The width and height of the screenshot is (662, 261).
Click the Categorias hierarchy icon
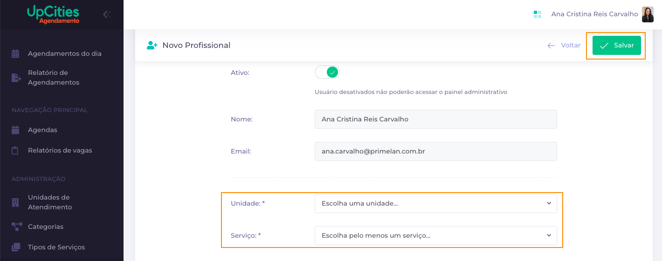pos(17,227)
